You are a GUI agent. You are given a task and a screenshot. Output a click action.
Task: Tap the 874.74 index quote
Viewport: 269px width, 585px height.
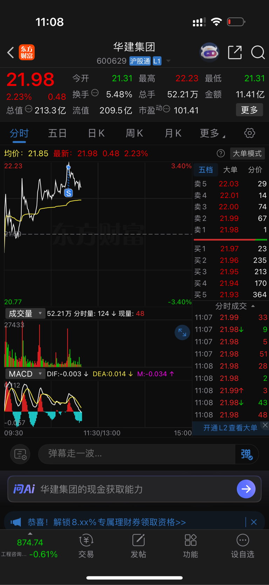point(30,542)
